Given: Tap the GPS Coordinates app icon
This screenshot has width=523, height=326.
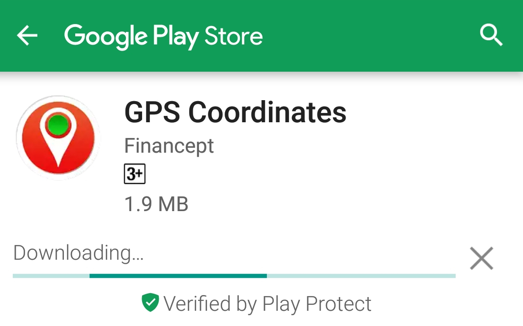Looking at the screenshot, I should (58, 138).
